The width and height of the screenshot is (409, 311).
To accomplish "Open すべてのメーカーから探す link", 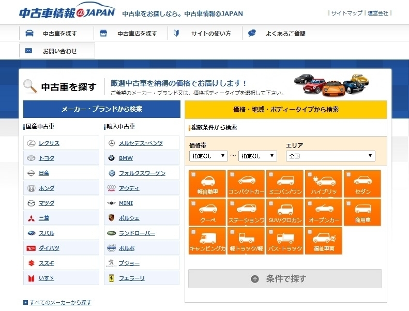I will [60, 302].
